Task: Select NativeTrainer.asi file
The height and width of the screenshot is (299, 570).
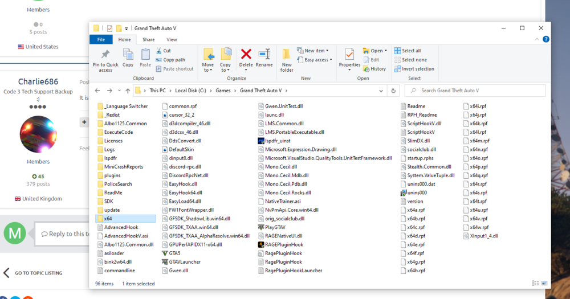Action: (x=279, y=201)
